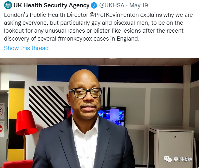Screen dimensions: 199x168
Task: Click the 英国报姐 watermark text
Action: [183, 159]
